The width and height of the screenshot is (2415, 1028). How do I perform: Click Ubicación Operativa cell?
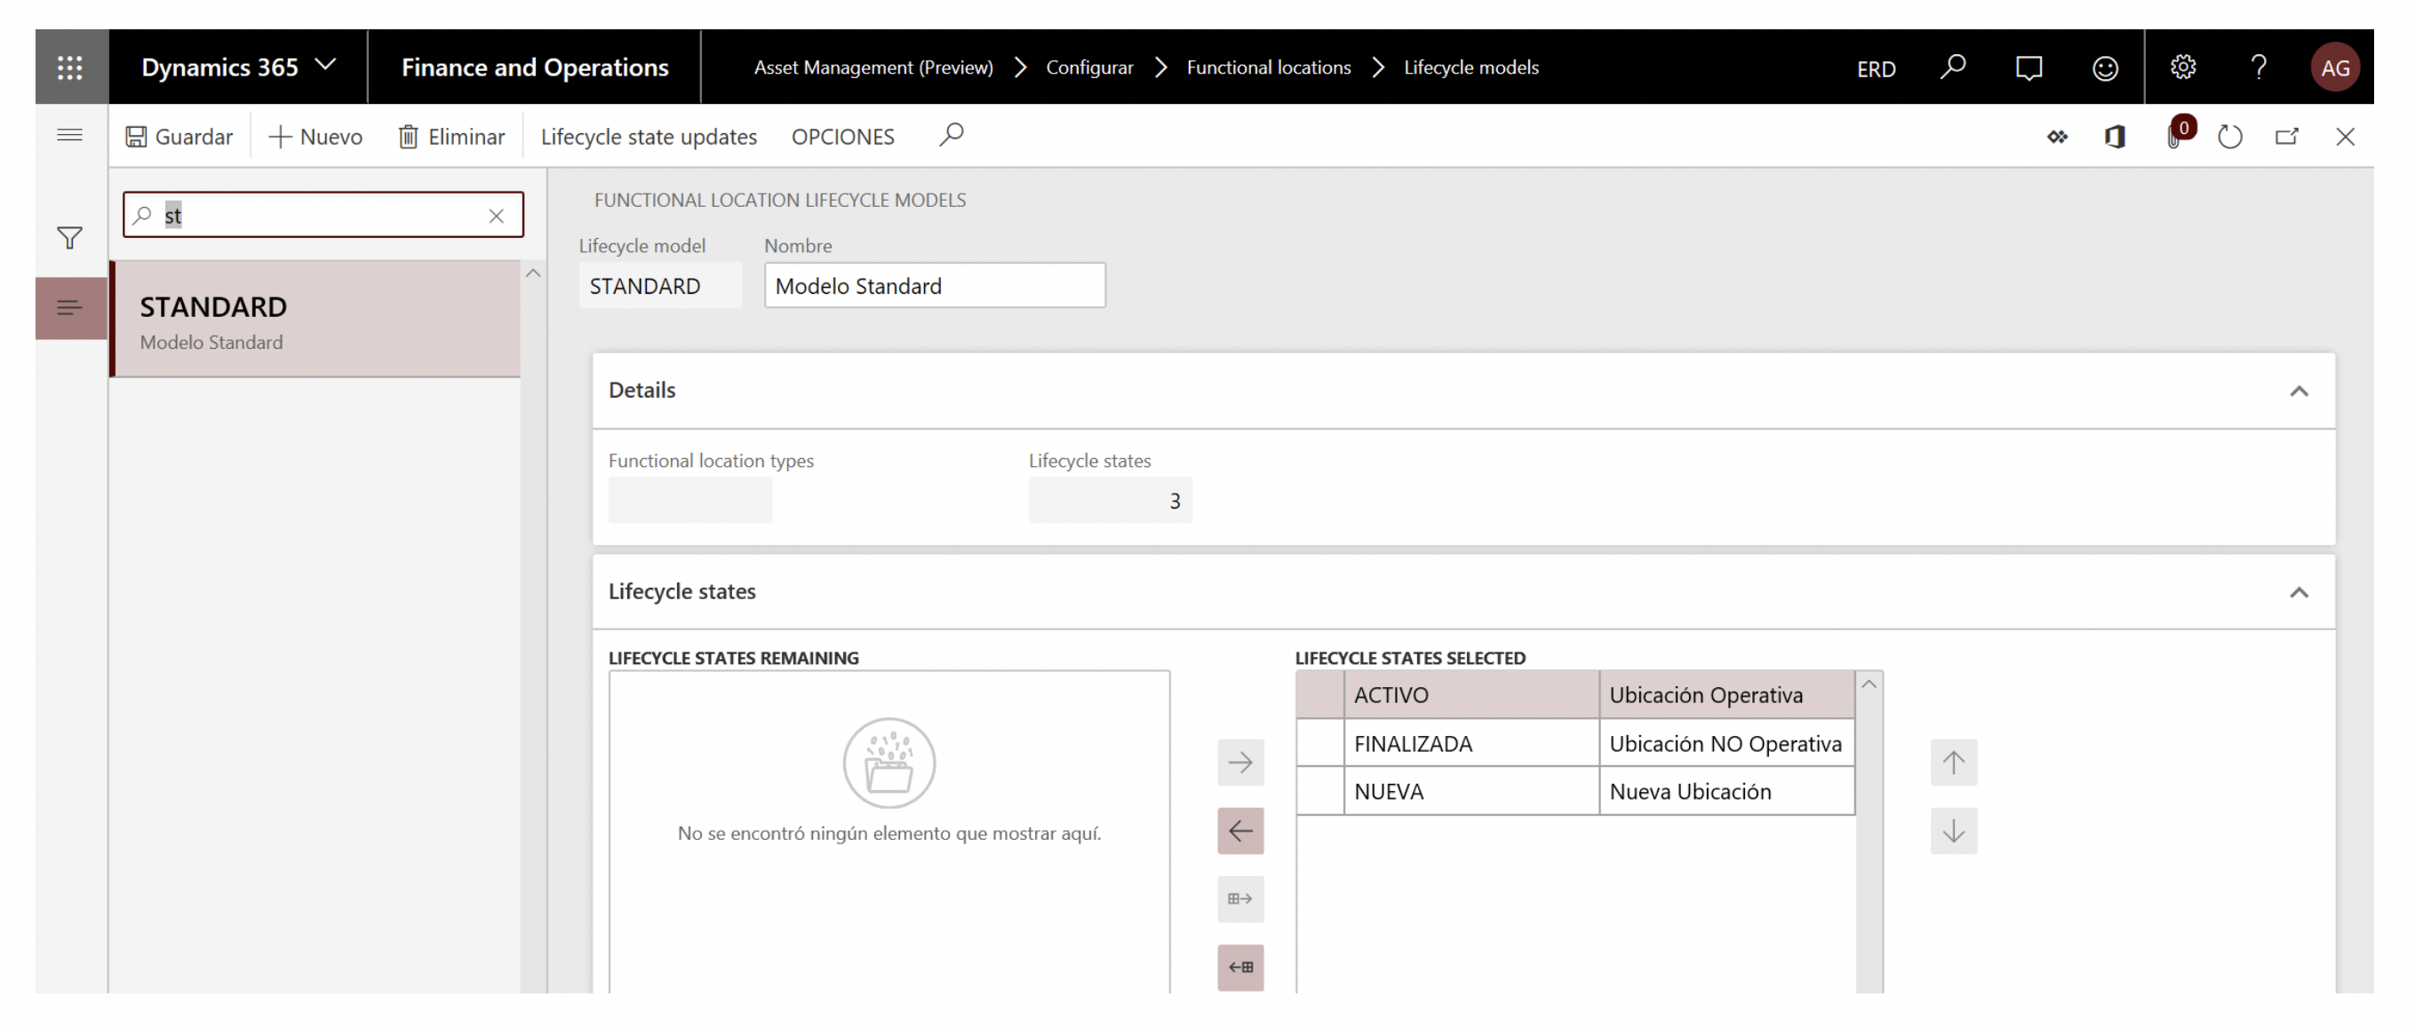coord(1727,695)
